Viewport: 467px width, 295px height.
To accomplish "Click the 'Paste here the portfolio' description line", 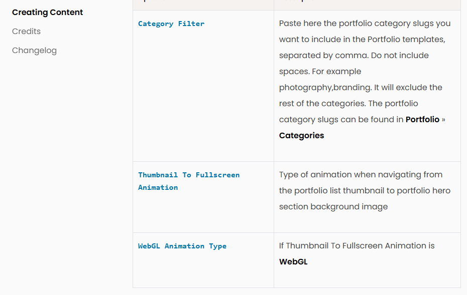I will [365, 23].
